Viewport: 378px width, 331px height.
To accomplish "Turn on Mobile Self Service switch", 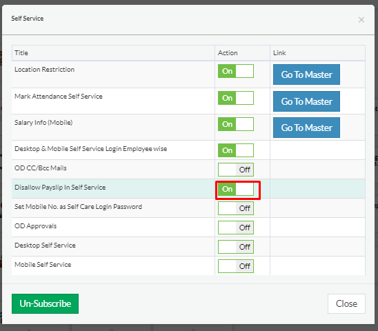I will [x=236, y=266].
